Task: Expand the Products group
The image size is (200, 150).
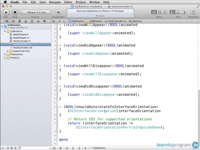Action: coord(5,57)
